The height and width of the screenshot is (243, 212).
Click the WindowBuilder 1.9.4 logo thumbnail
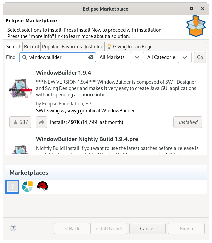21,88
